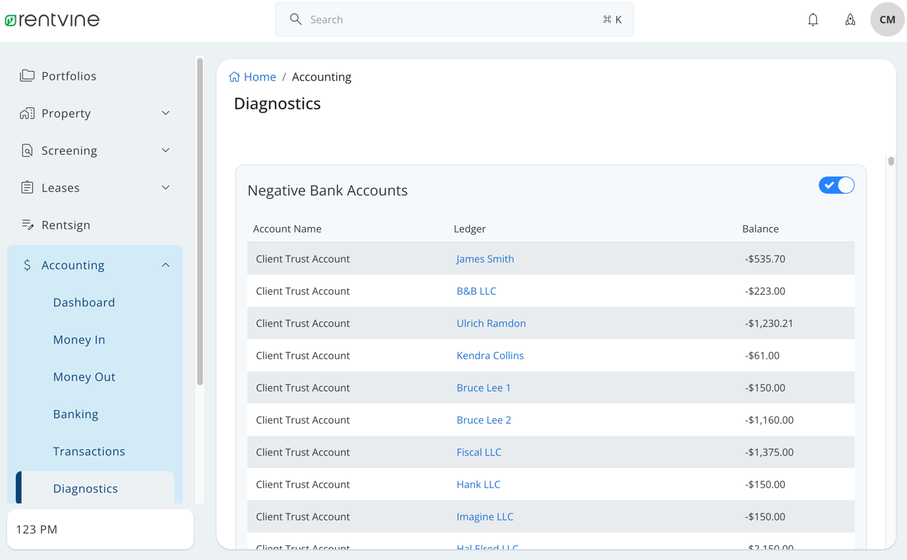Click inside the Search field
The image size is (907, 560).
click(454, 19)
